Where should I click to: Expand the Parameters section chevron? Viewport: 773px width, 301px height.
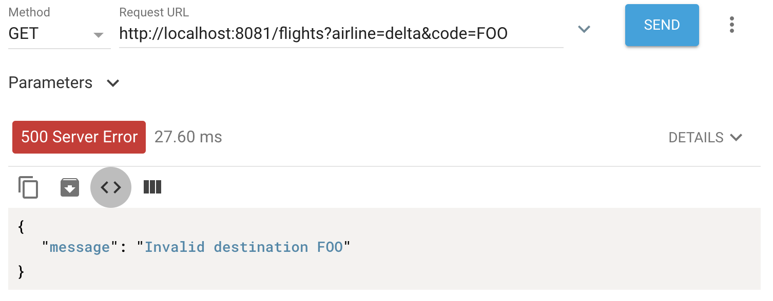pos(113,83)
